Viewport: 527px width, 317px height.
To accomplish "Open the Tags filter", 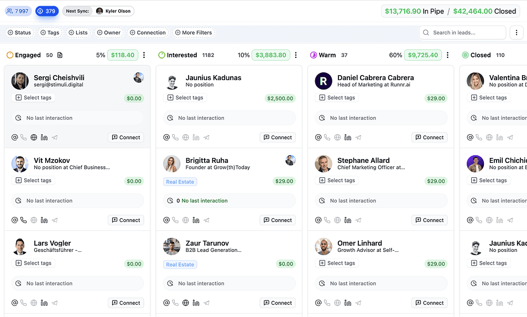I will (50, 33).
